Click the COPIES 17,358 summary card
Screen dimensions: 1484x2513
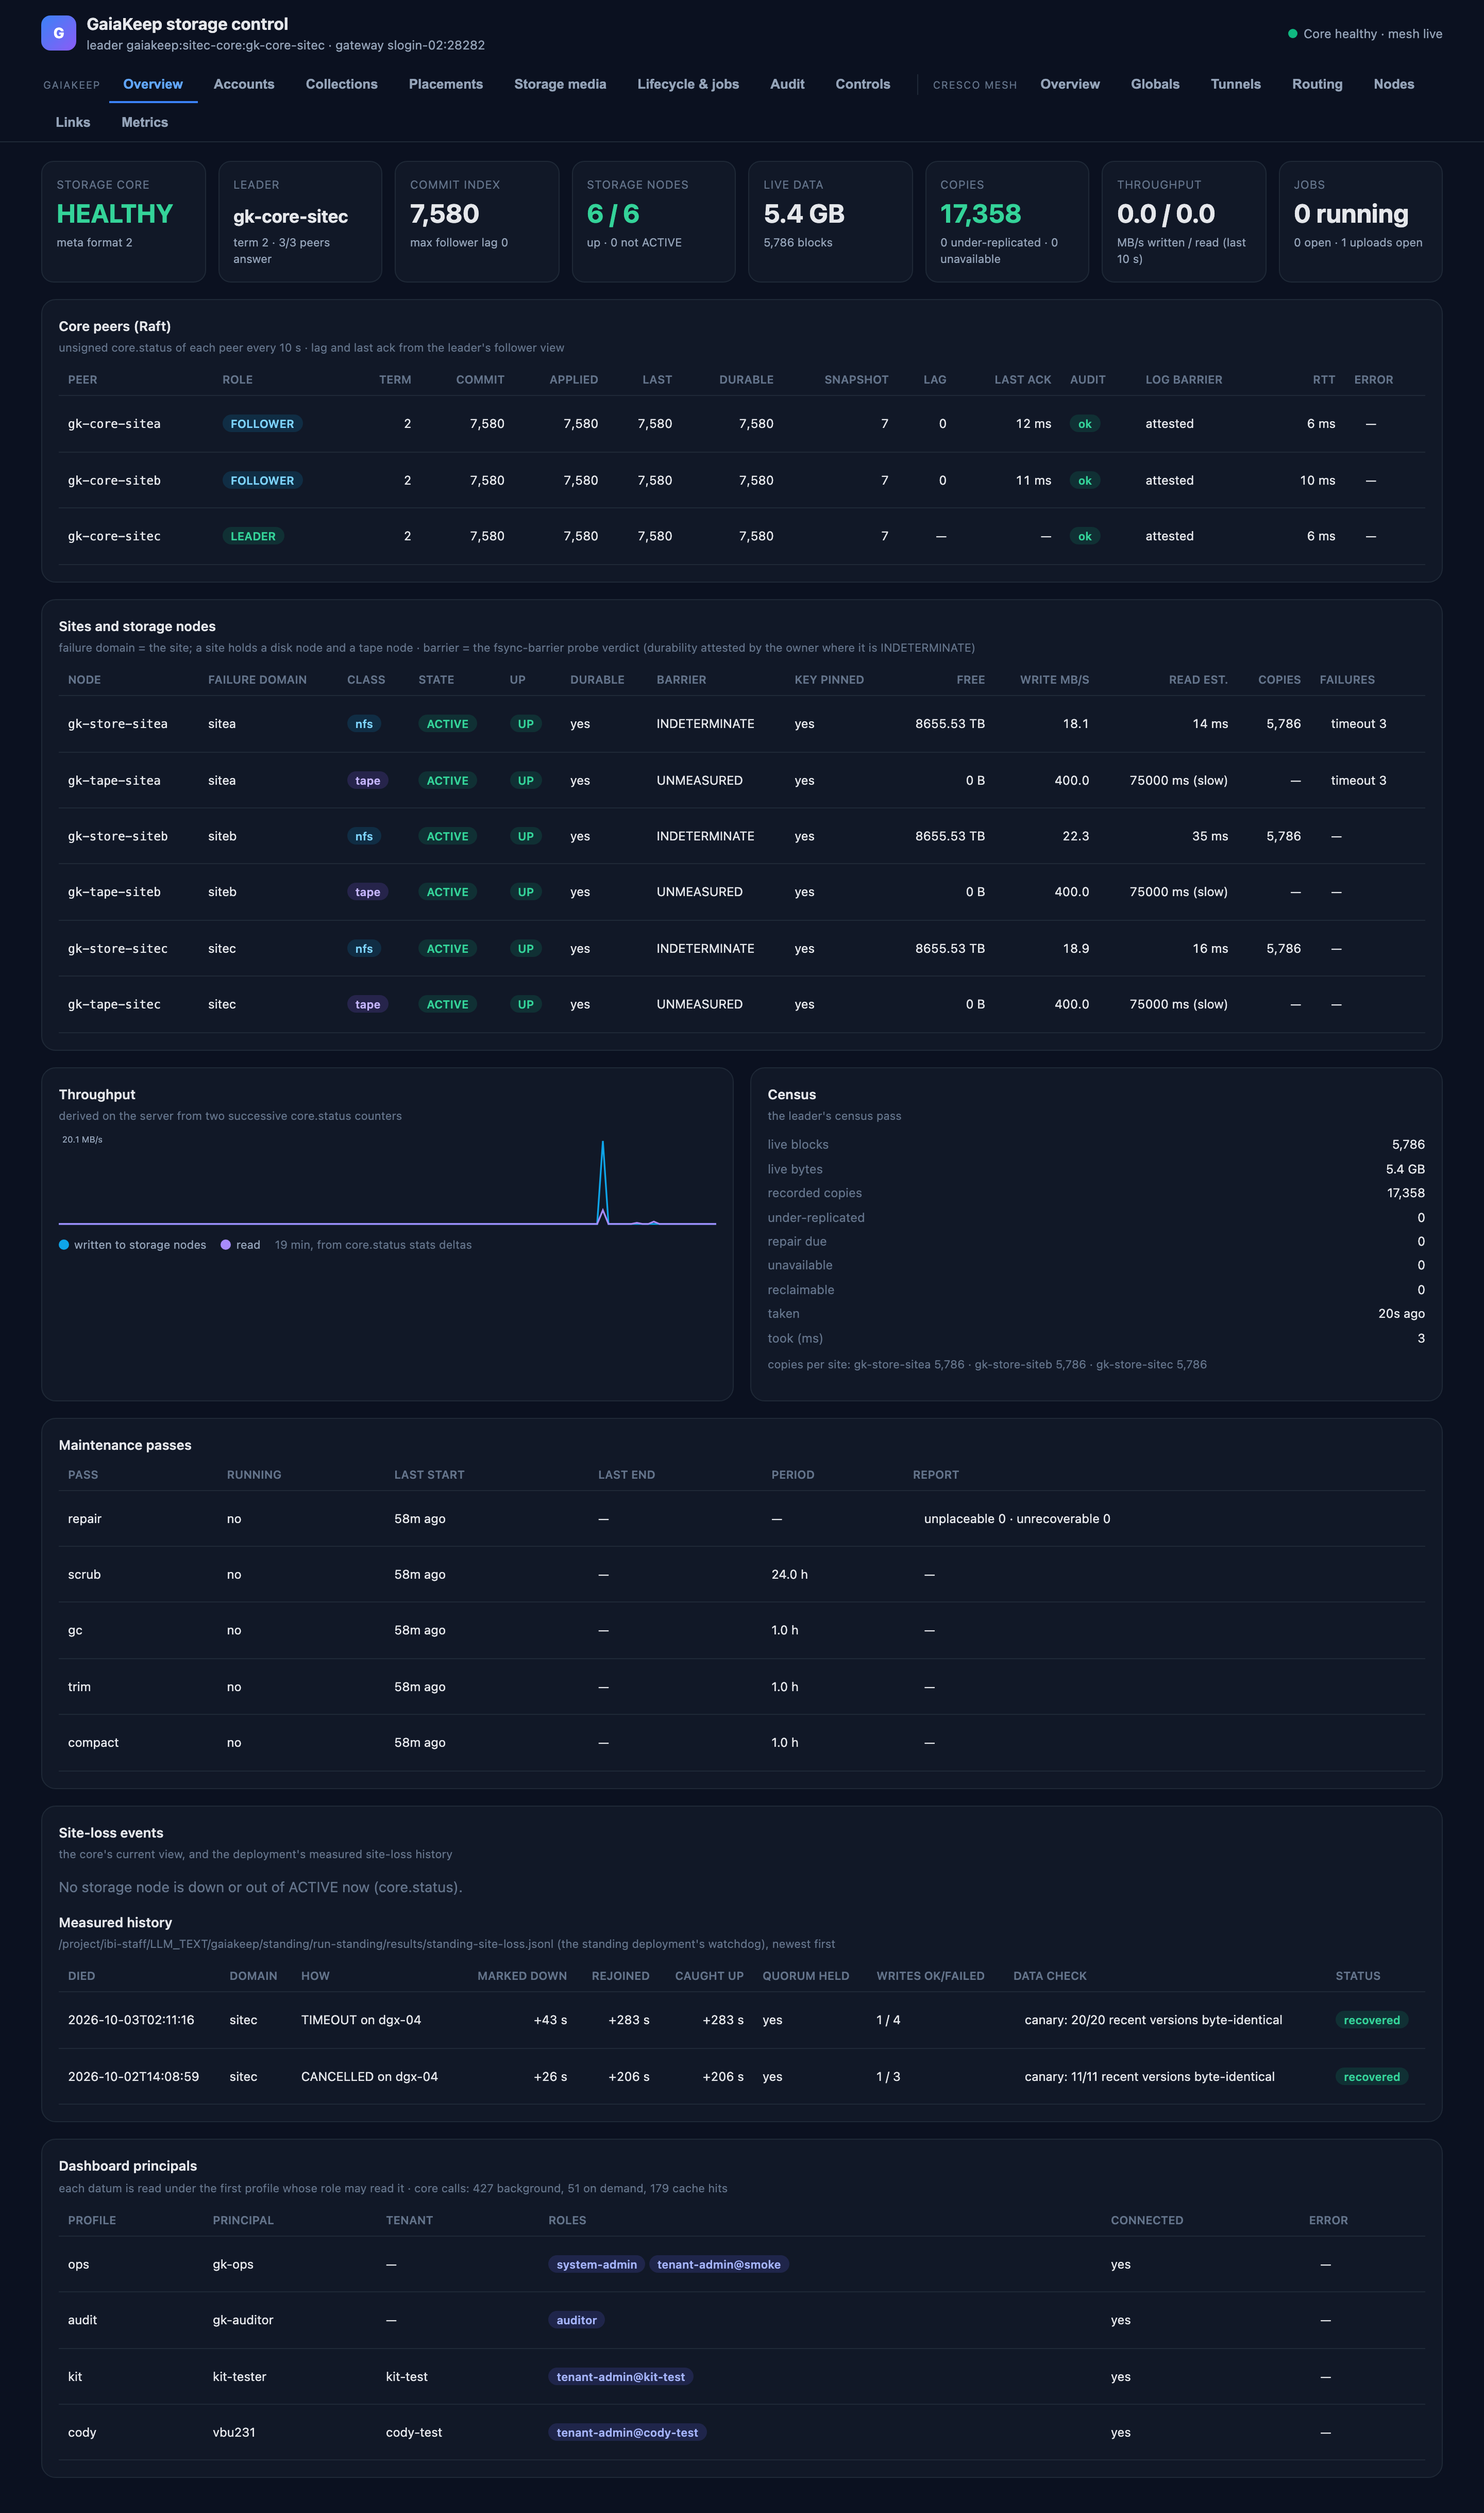point(1007,221)
